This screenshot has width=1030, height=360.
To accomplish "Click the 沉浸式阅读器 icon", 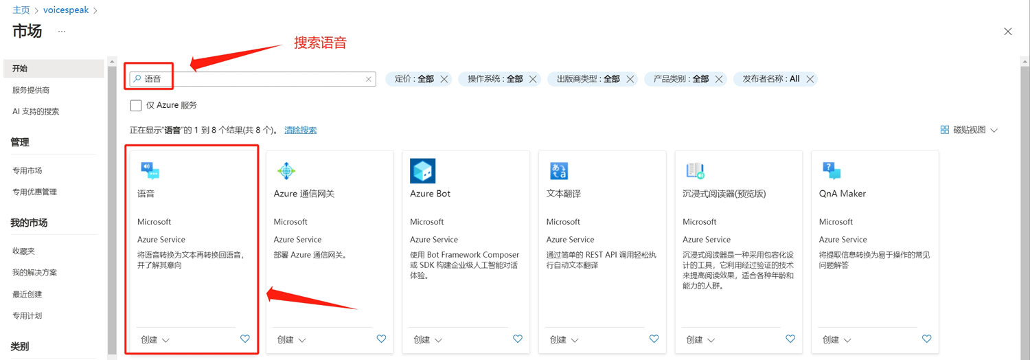I will [x=695, y=171].
